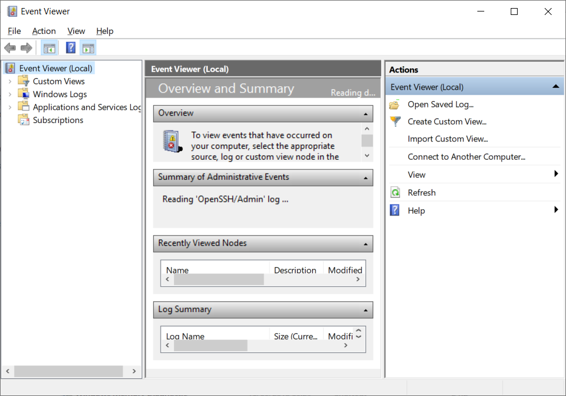The width and height of the screenshot is (566, 396).
Task: Click the green Refresh icon in Actions
Action: [x=395, y=193]
